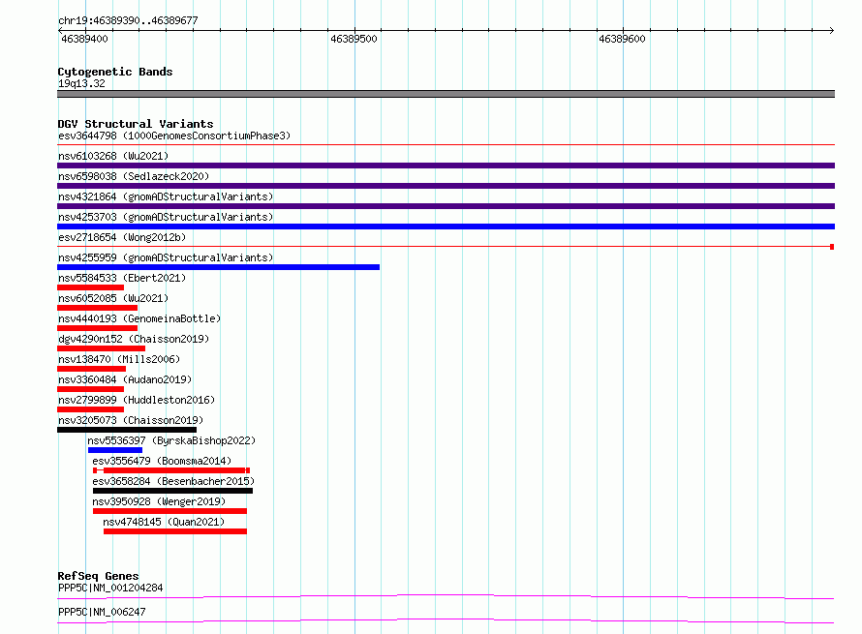
Task: Click the 19q13.32 band label
Action: pos(81,83)
